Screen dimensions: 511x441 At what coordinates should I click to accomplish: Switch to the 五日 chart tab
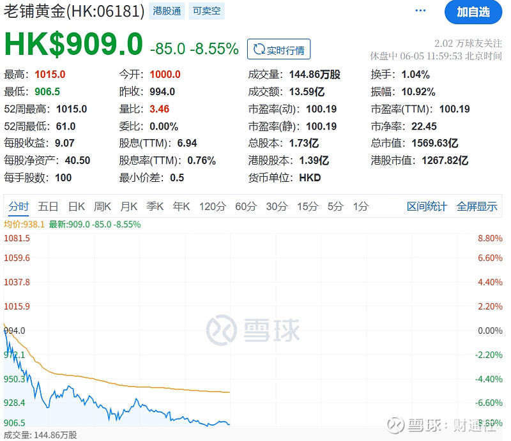click(x=48, y=207)
